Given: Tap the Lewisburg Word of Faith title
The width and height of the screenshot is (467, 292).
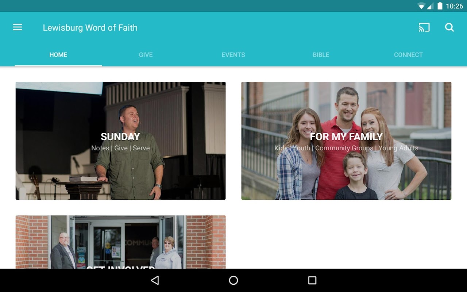Looking at the screenshot, I should point(90,28).
